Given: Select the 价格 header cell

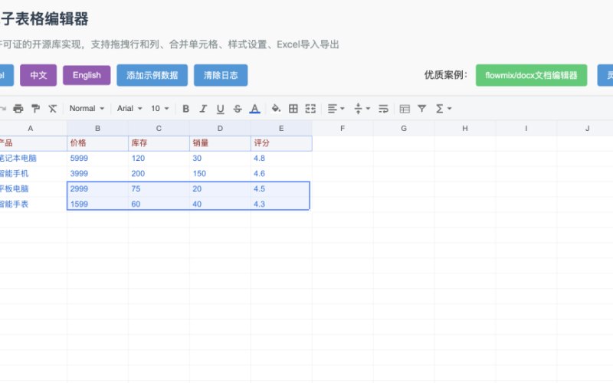Looking at the screenshot, I should [x=97, y=143].
